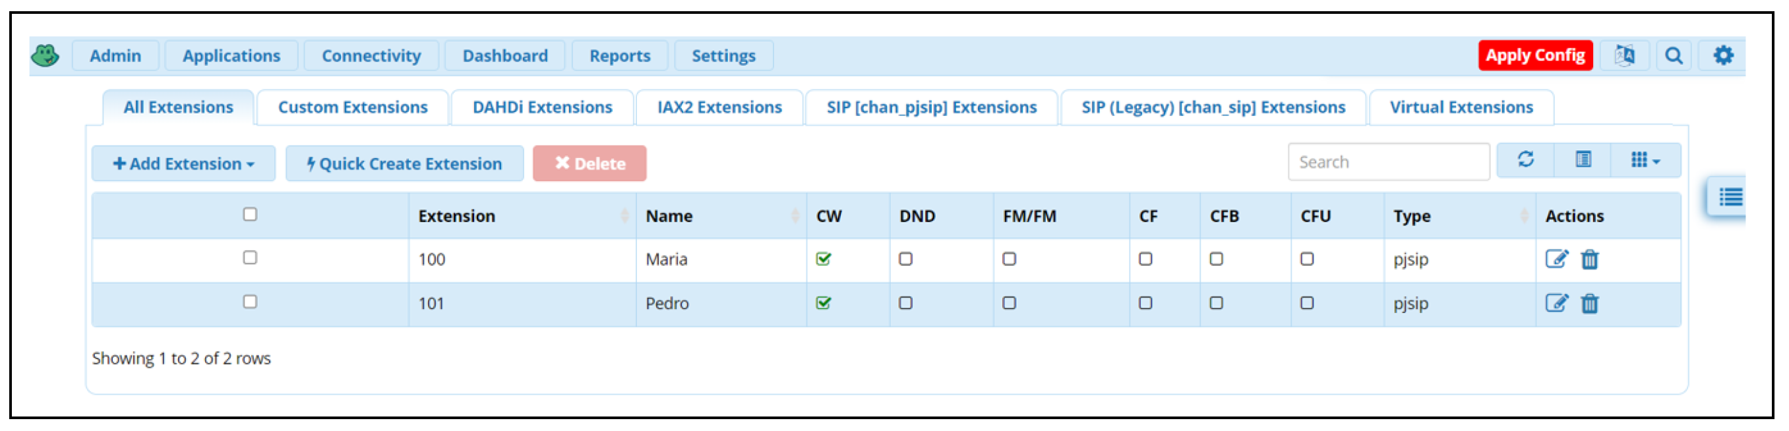Click the FreePBX frog logo icon
Viewport: 1789px width, 431px height.
point(46,55)
